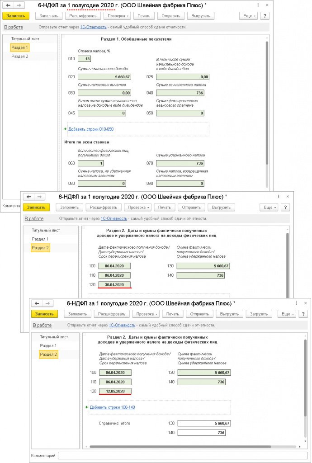Open 1С-Отчетность link in the top window
This screenshot has height=463, width=312.
[94, 27]
